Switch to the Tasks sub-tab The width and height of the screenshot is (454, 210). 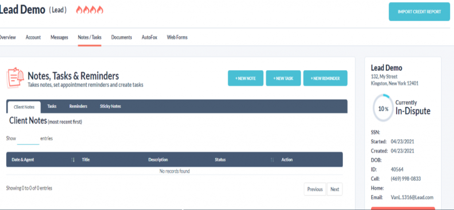click(52, 107)
